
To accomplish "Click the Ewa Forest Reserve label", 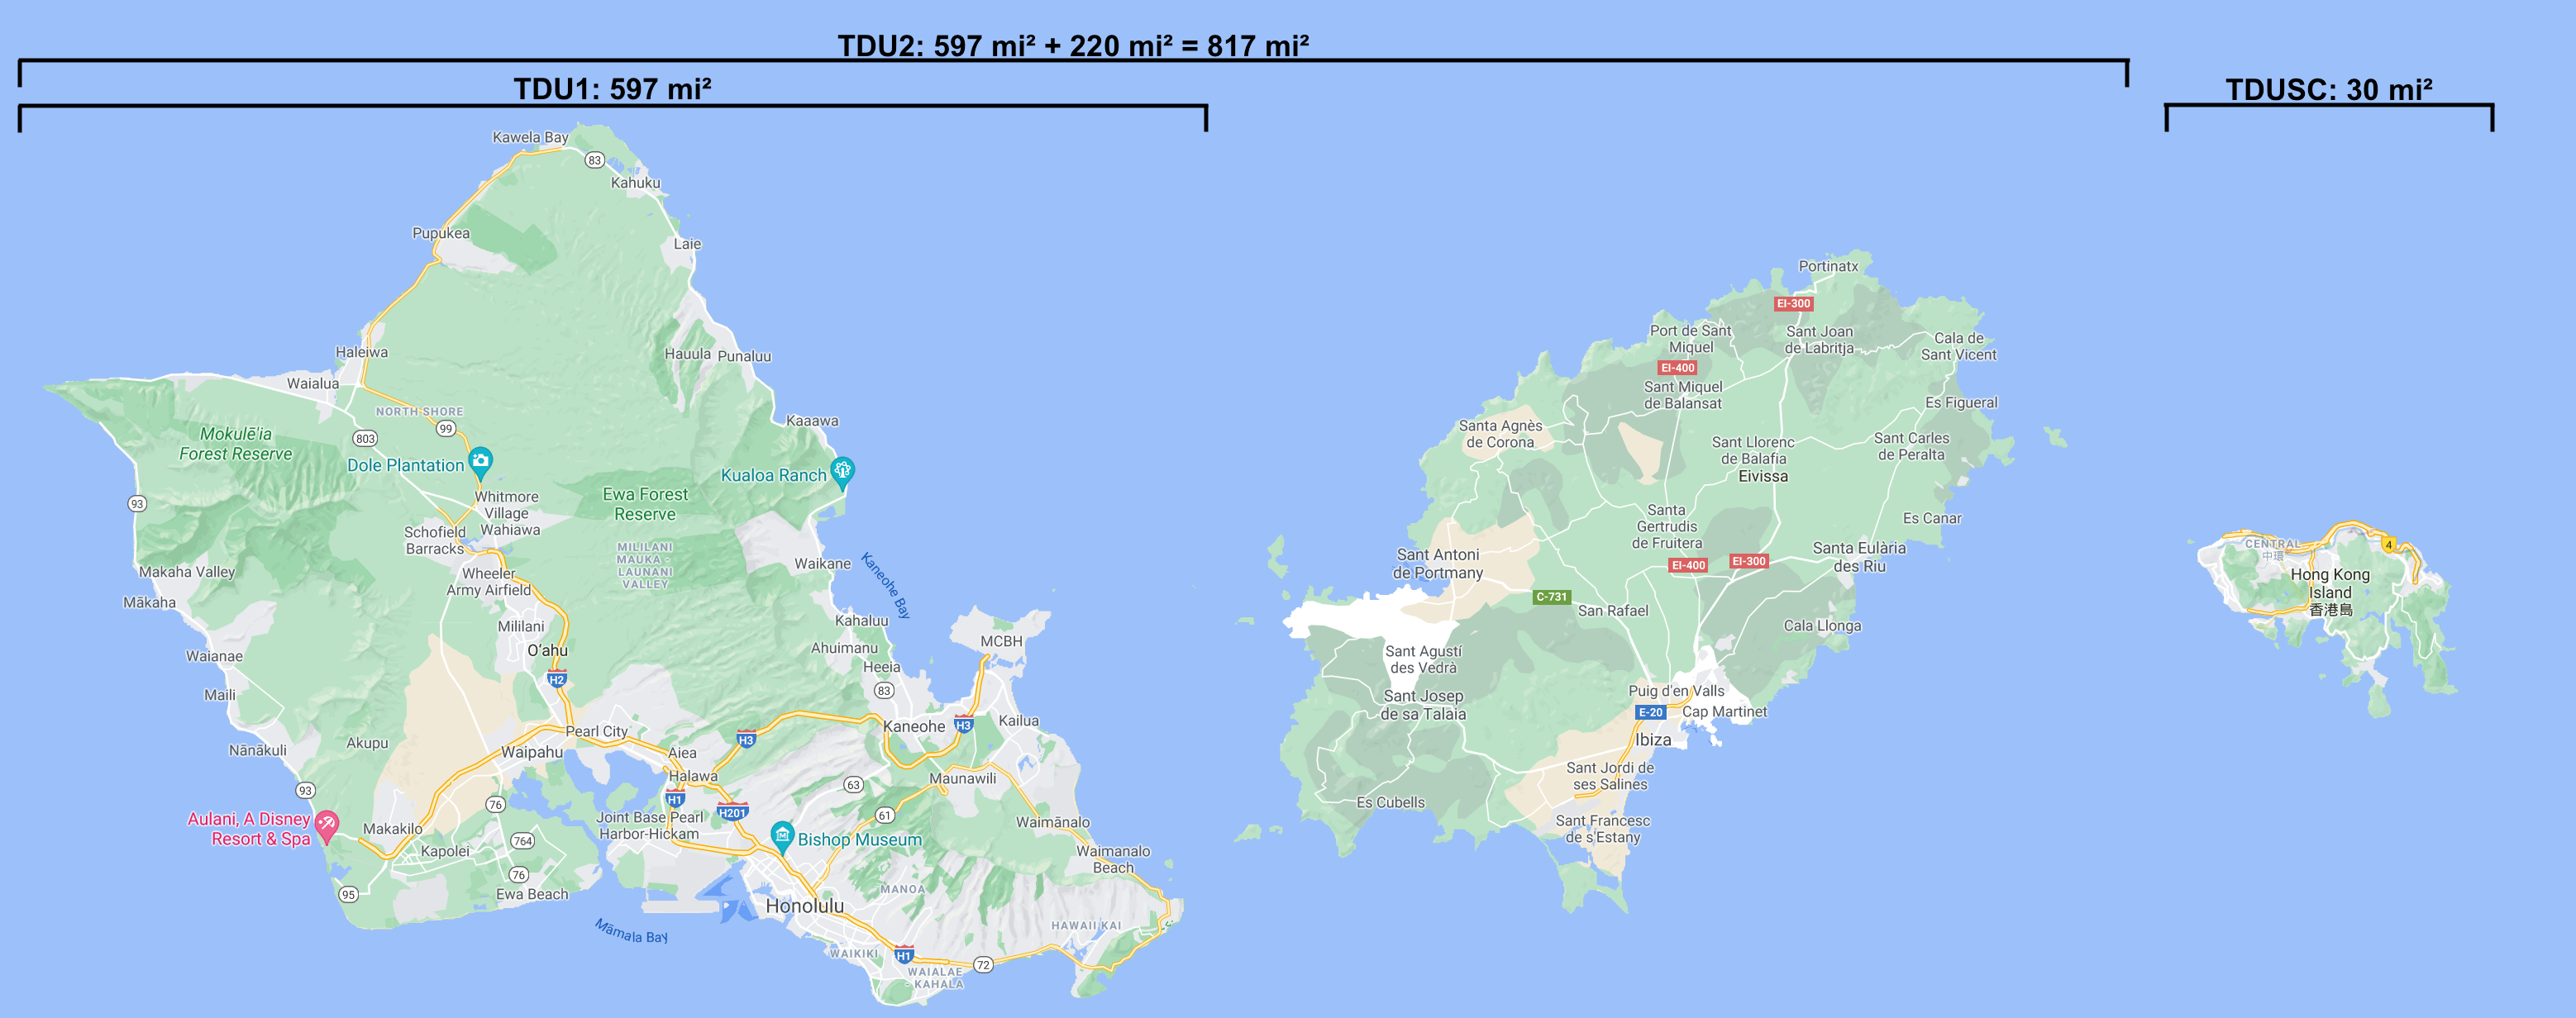I will point(645,504).
